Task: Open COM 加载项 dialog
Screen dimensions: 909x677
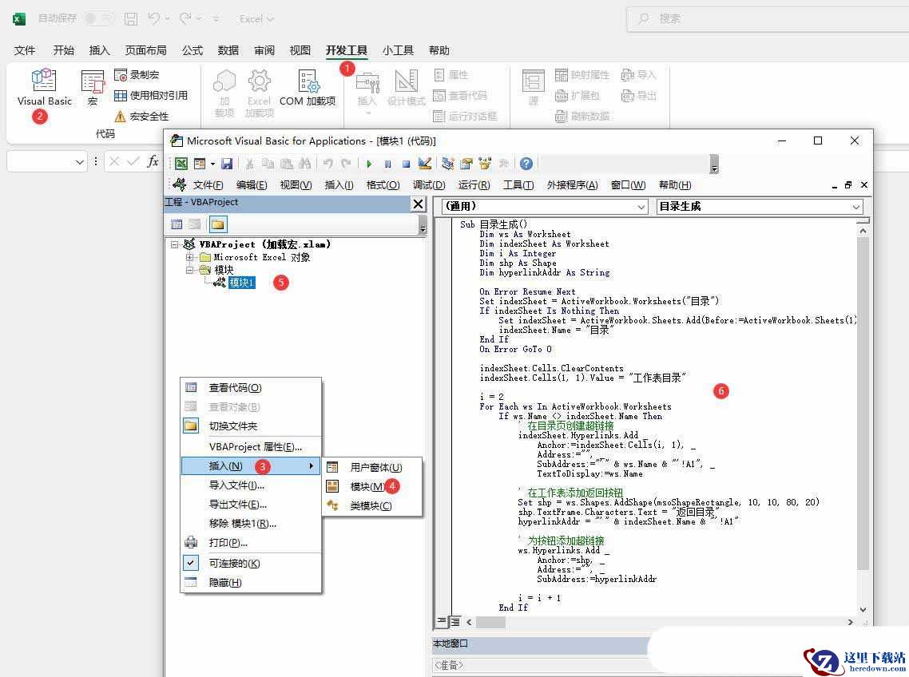Action: click(x=308, y=88)
